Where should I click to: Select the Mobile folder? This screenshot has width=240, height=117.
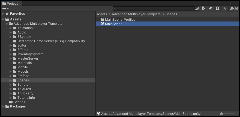[48, 67]
